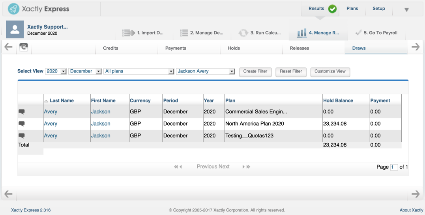Image resolution: width=425 pixels, height=215 pixels.
Task: Go to previous page with single-left arrow
Action: pos(181,167)
